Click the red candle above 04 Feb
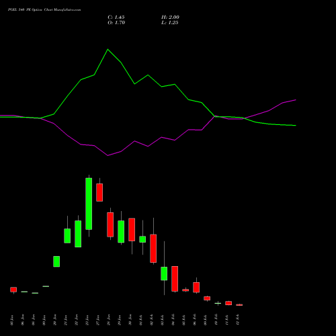 (x=175, y=279)
